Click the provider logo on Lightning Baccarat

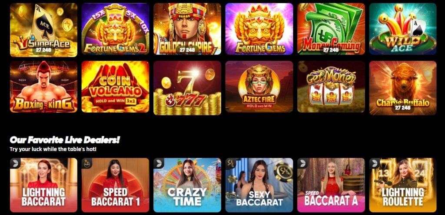(x=15, y=163)
